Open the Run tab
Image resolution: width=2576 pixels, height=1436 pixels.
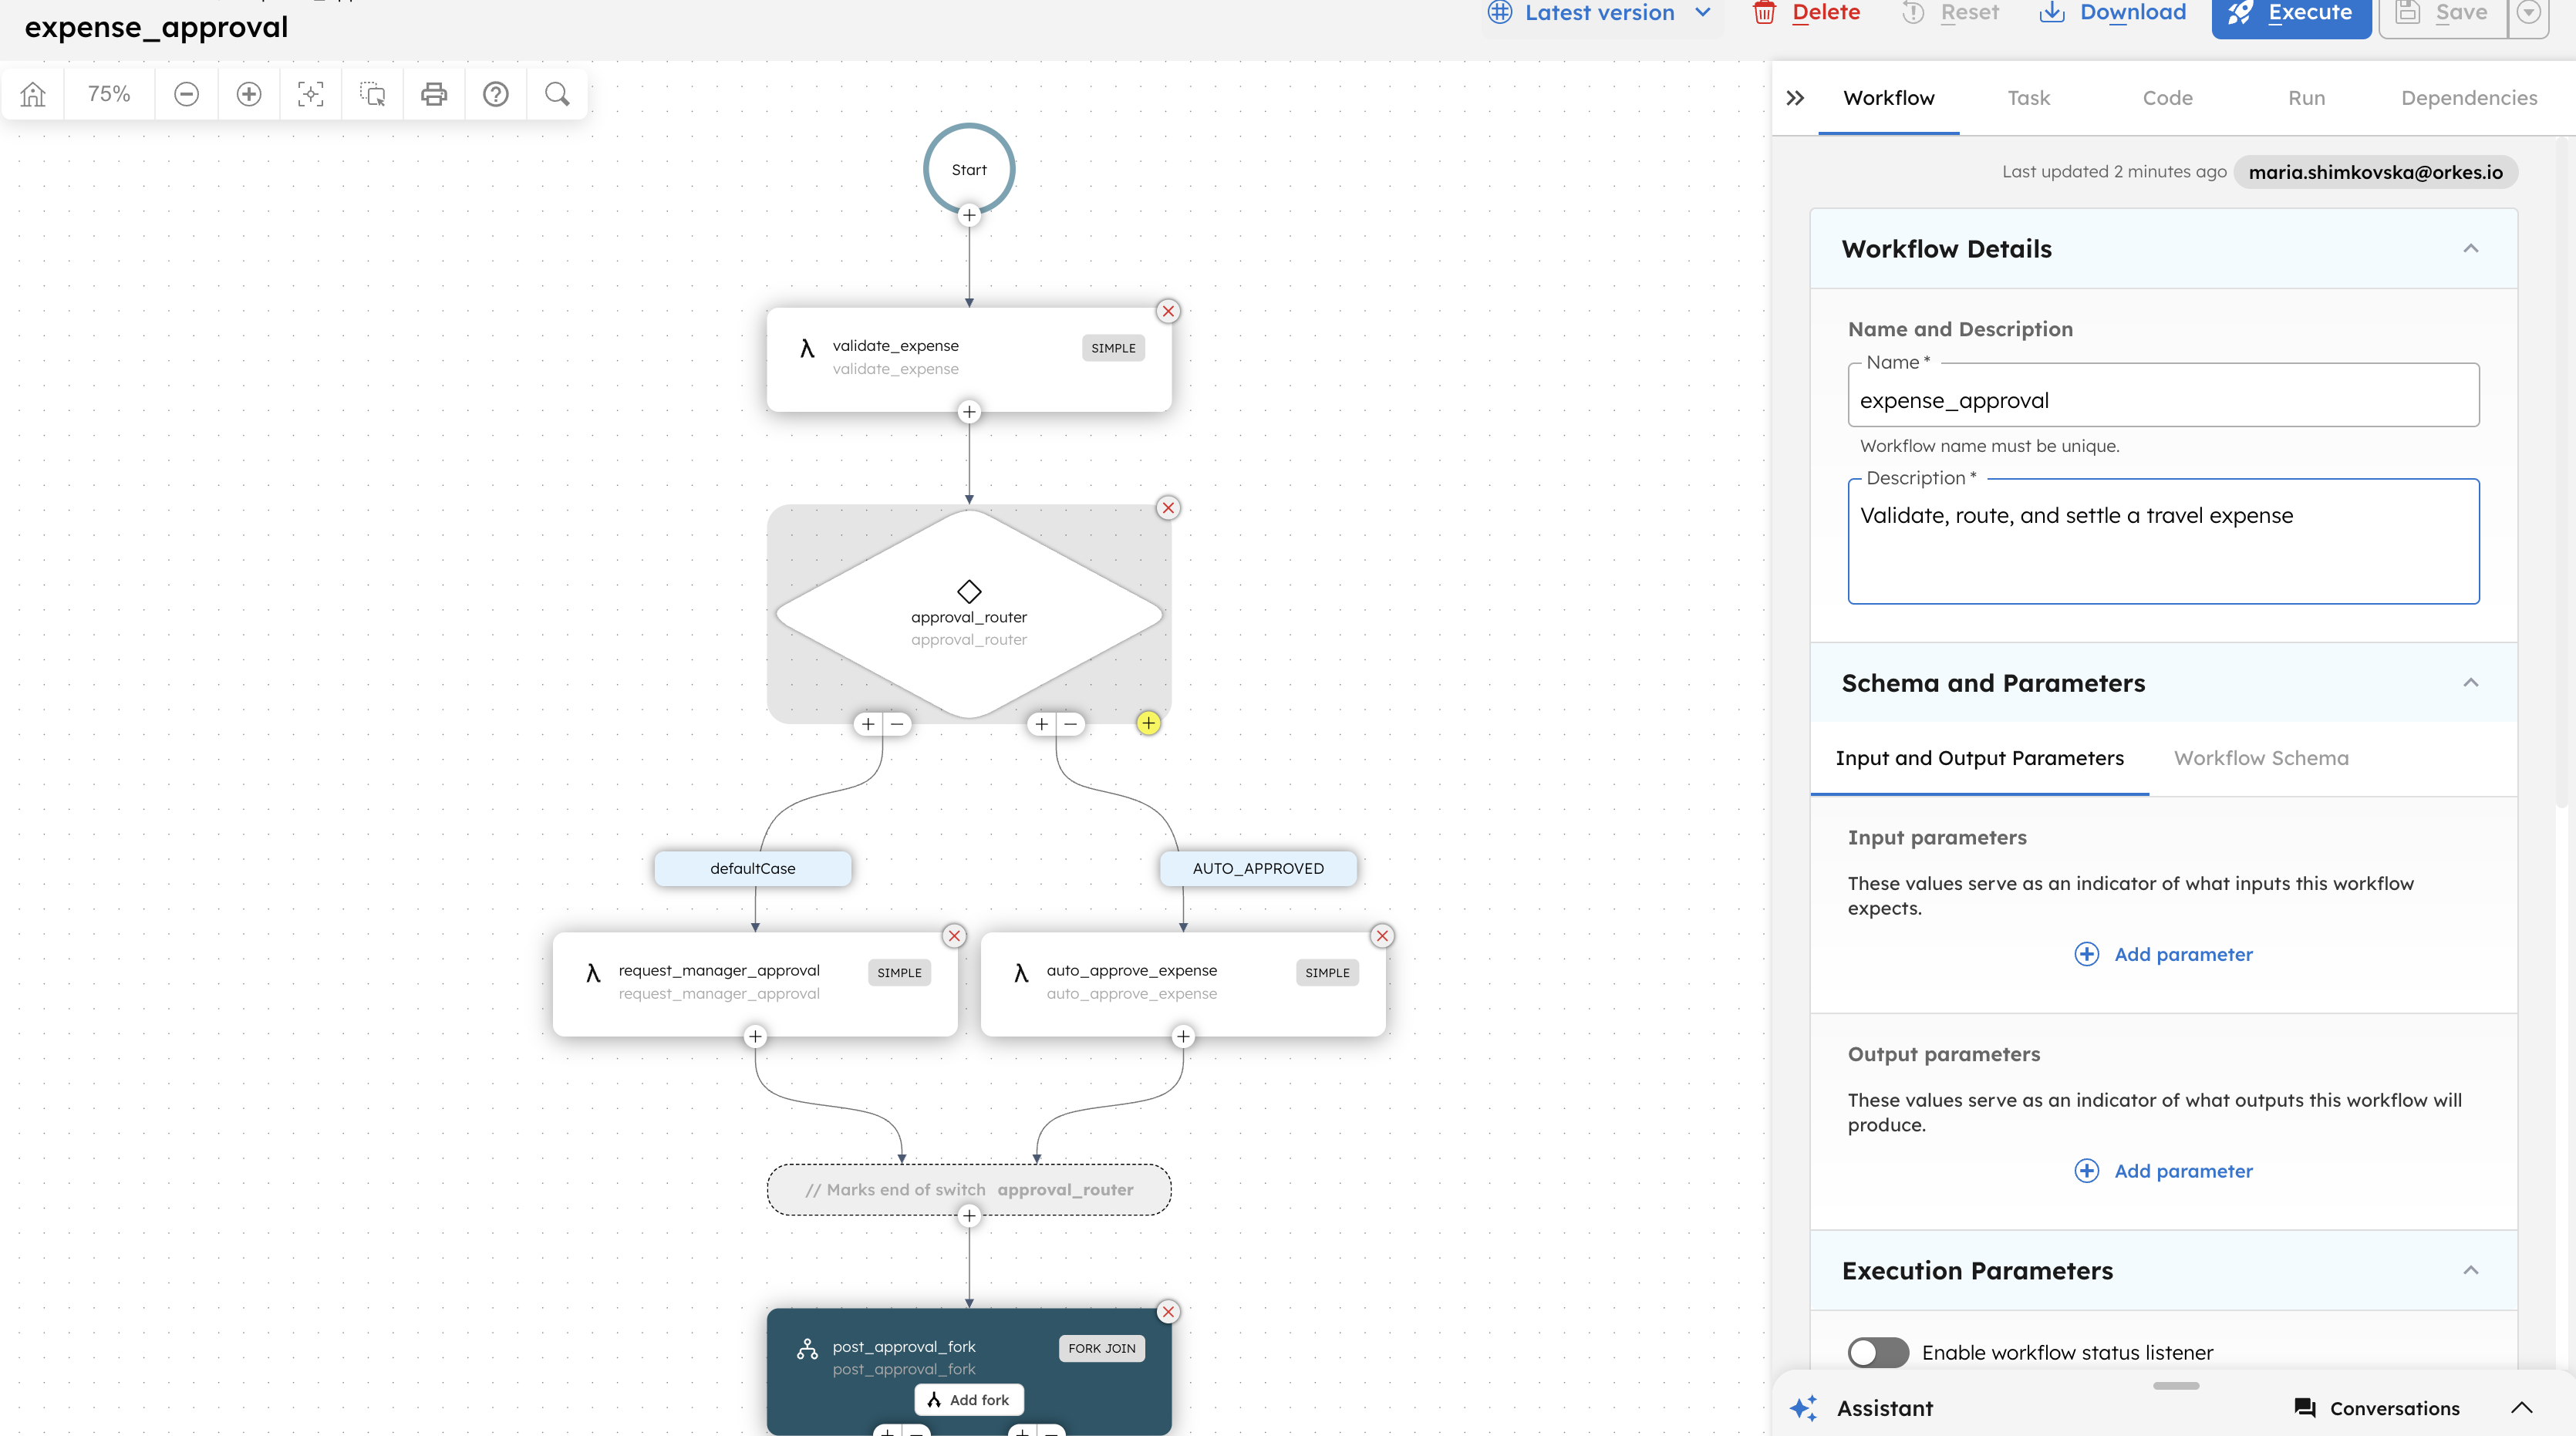pyautogui.click(x=2306, y=98)
